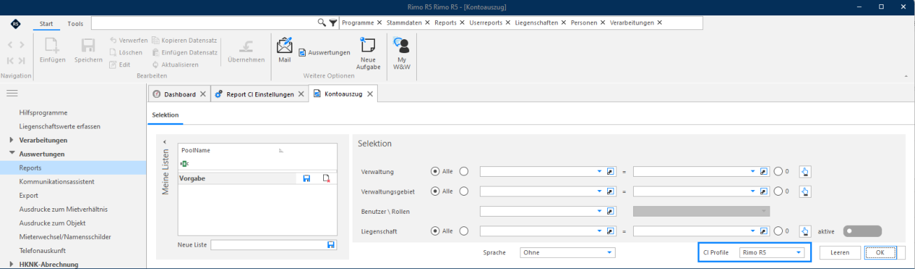Click Löschen in Bearbeiten group
Image resolution: width=915 pixels, height=269 pixels.
pyautogui.click(x=126, y=52)
